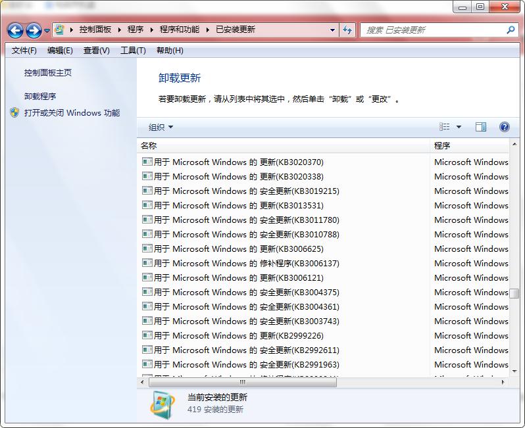525x428 pixels.
Task: Click vertical scrollbar up arrow
Action: 514,144
